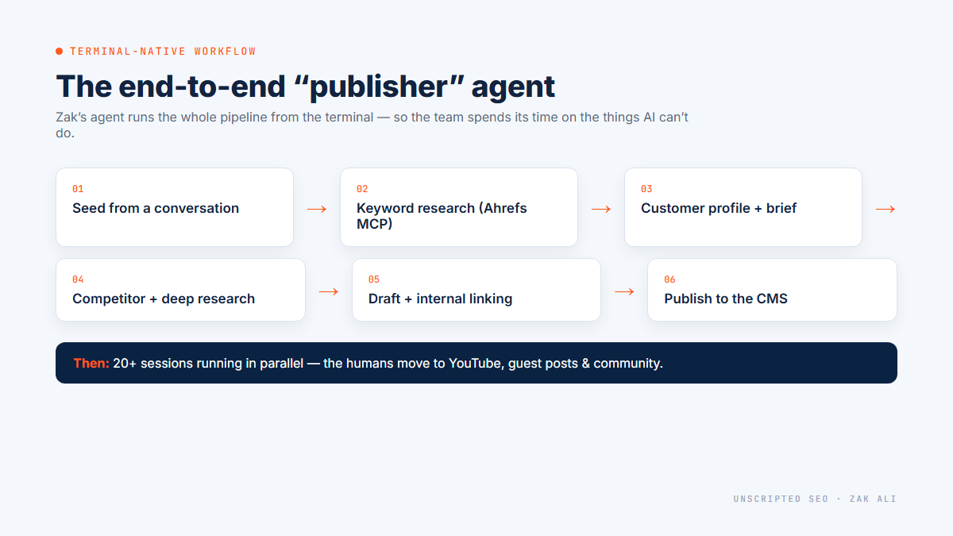Click the arrow after 'Competitor + deep research'

(329, 291)
